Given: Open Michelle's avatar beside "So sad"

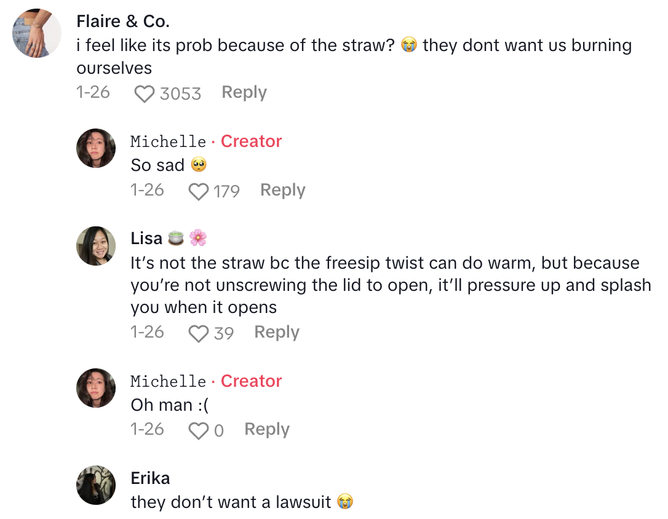Looking at the screenshot, I should [x=96, y=148].
